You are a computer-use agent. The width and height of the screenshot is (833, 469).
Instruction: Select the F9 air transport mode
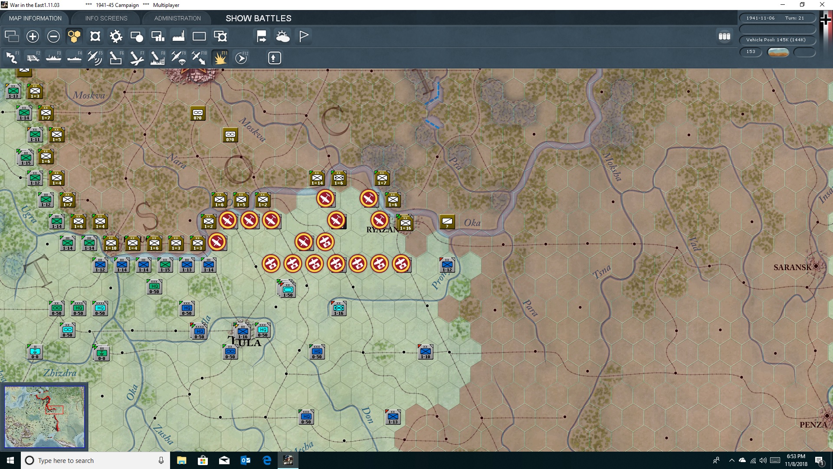[x=178, y=58]
